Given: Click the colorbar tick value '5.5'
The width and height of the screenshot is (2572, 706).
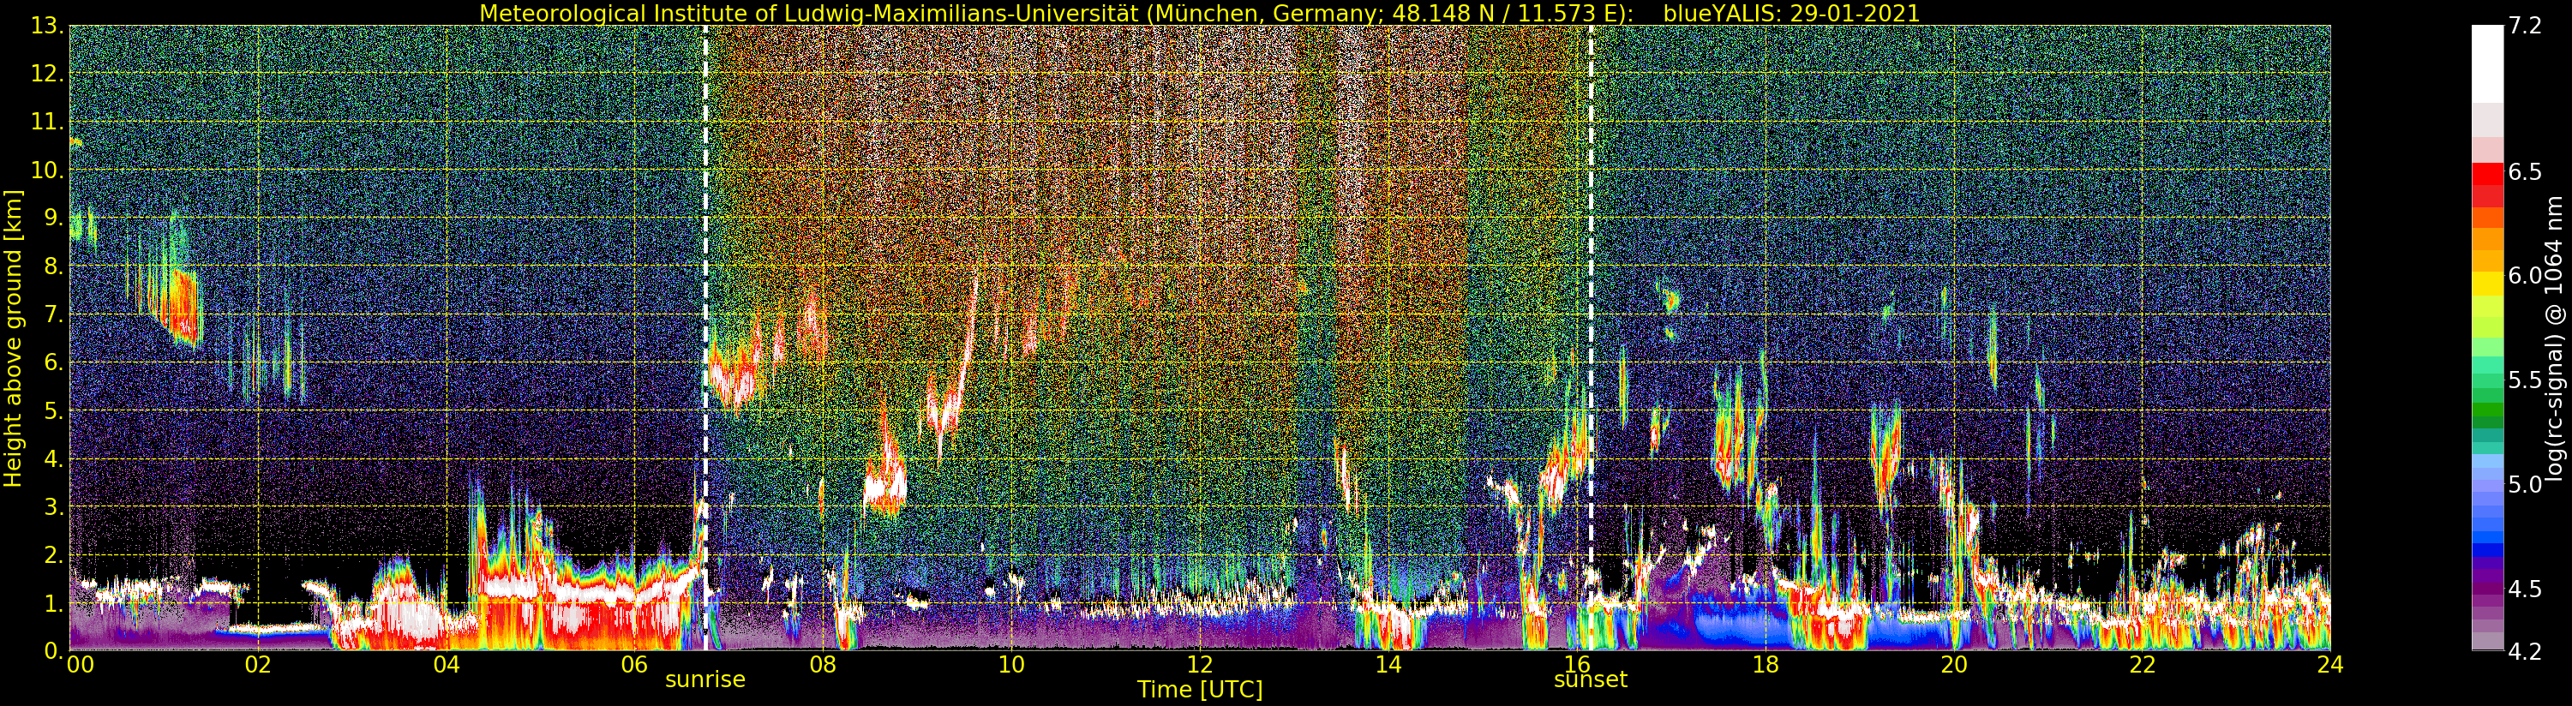Looking at the screenshot, I should pos(2524,380).
